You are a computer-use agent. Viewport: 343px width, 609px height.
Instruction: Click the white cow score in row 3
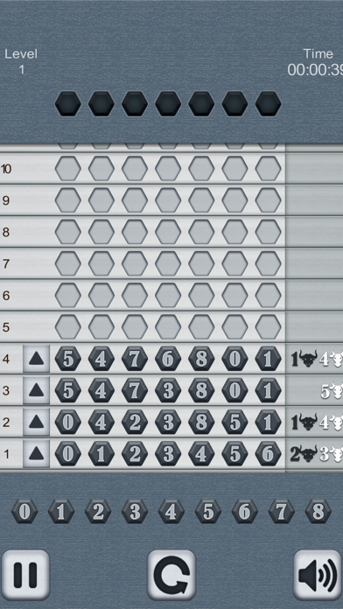(x=332, y=391)
